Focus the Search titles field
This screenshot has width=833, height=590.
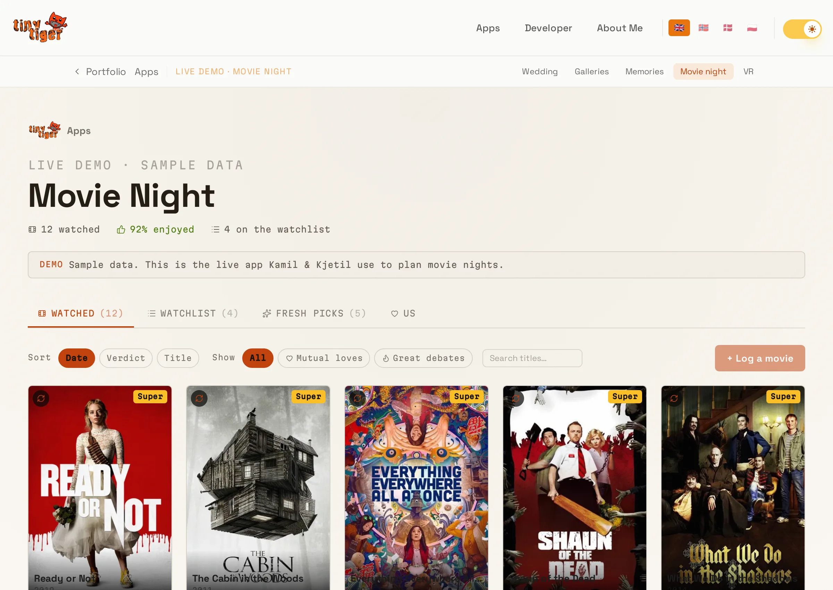[x=532, y=358]
